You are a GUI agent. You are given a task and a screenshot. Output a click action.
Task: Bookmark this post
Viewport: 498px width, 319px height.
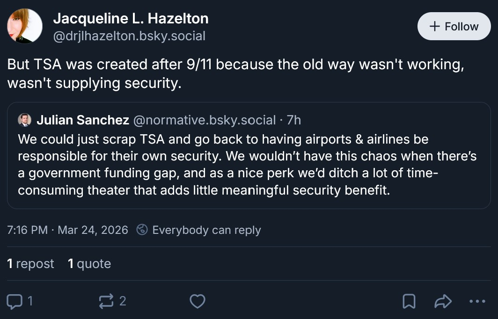coord(409,302)
